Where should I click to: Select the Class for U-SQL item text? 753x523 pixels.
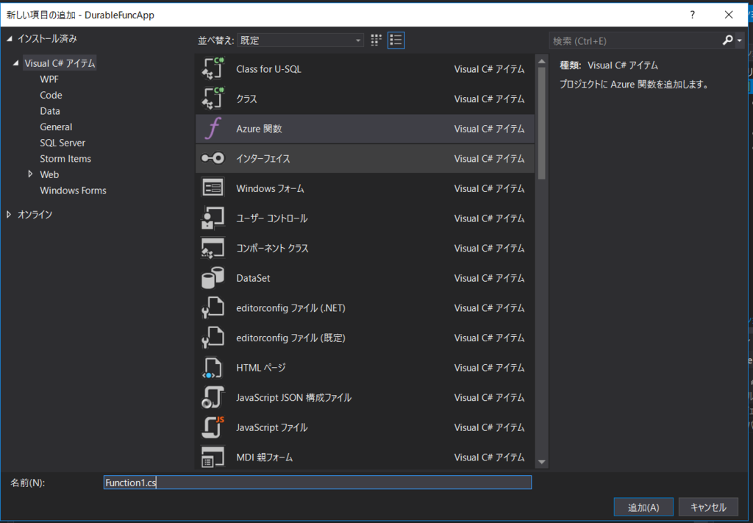tap(268, 68)
